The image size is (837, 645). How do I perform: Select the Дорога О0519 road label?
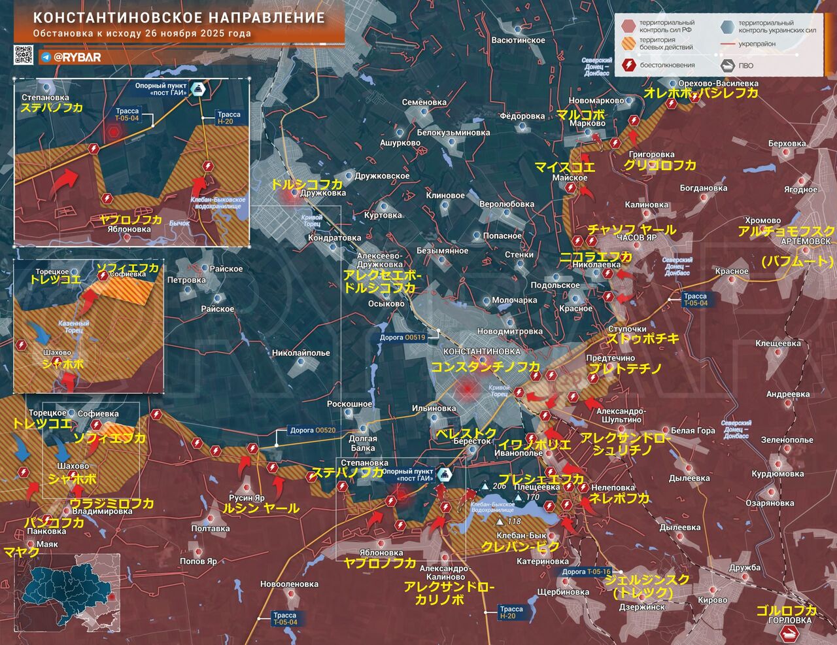(x=402, y=338)
